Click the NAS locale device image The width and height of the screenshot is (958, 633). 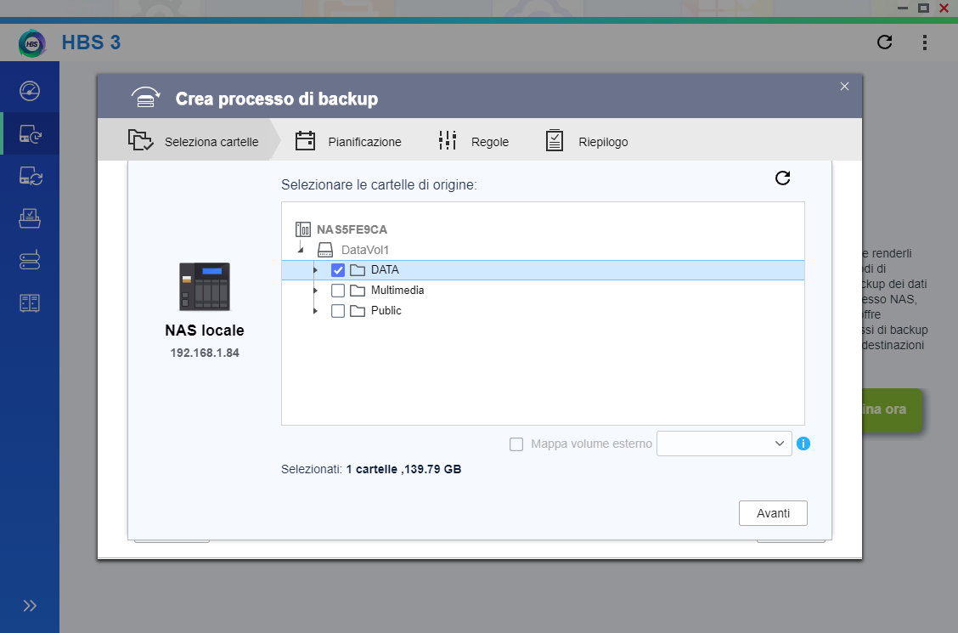point(204,286)
